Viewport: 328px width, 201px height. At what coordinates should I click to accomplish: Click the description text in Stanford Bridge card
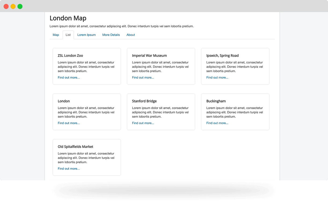[x=161, y=112]
